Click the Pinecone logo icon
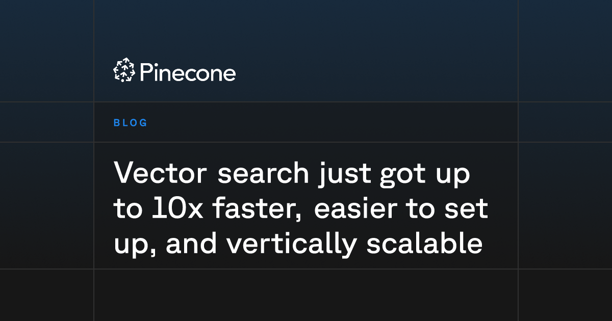Viewport: 612px width, 321px height. pyautogui.click(x=123, y=71)
